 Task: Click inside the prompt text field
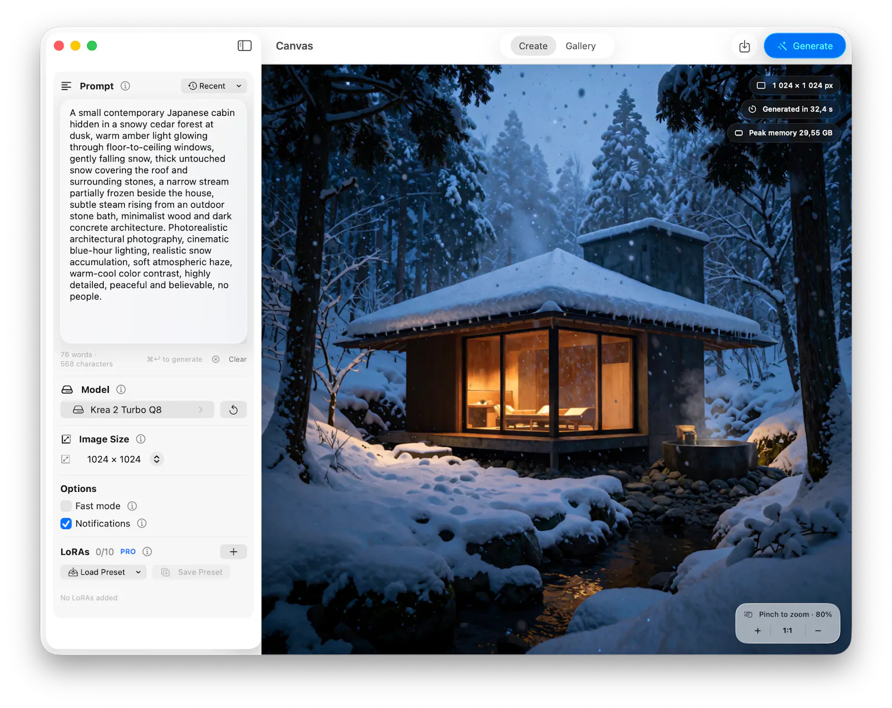click(153, 221)
